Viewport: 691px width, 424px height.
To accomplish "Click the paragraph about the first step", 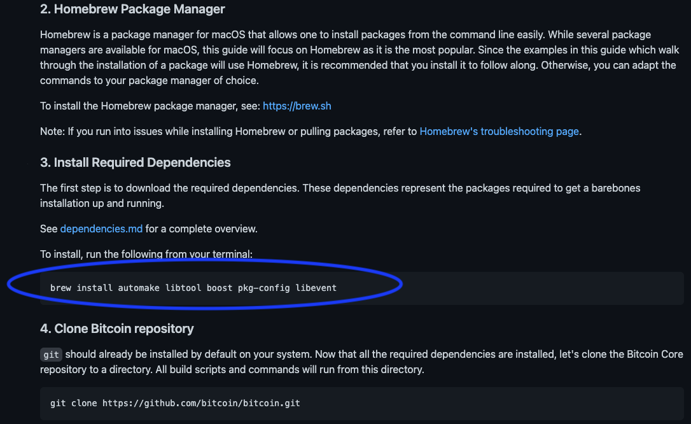I will pyautogui.click(x=340, y=195).
